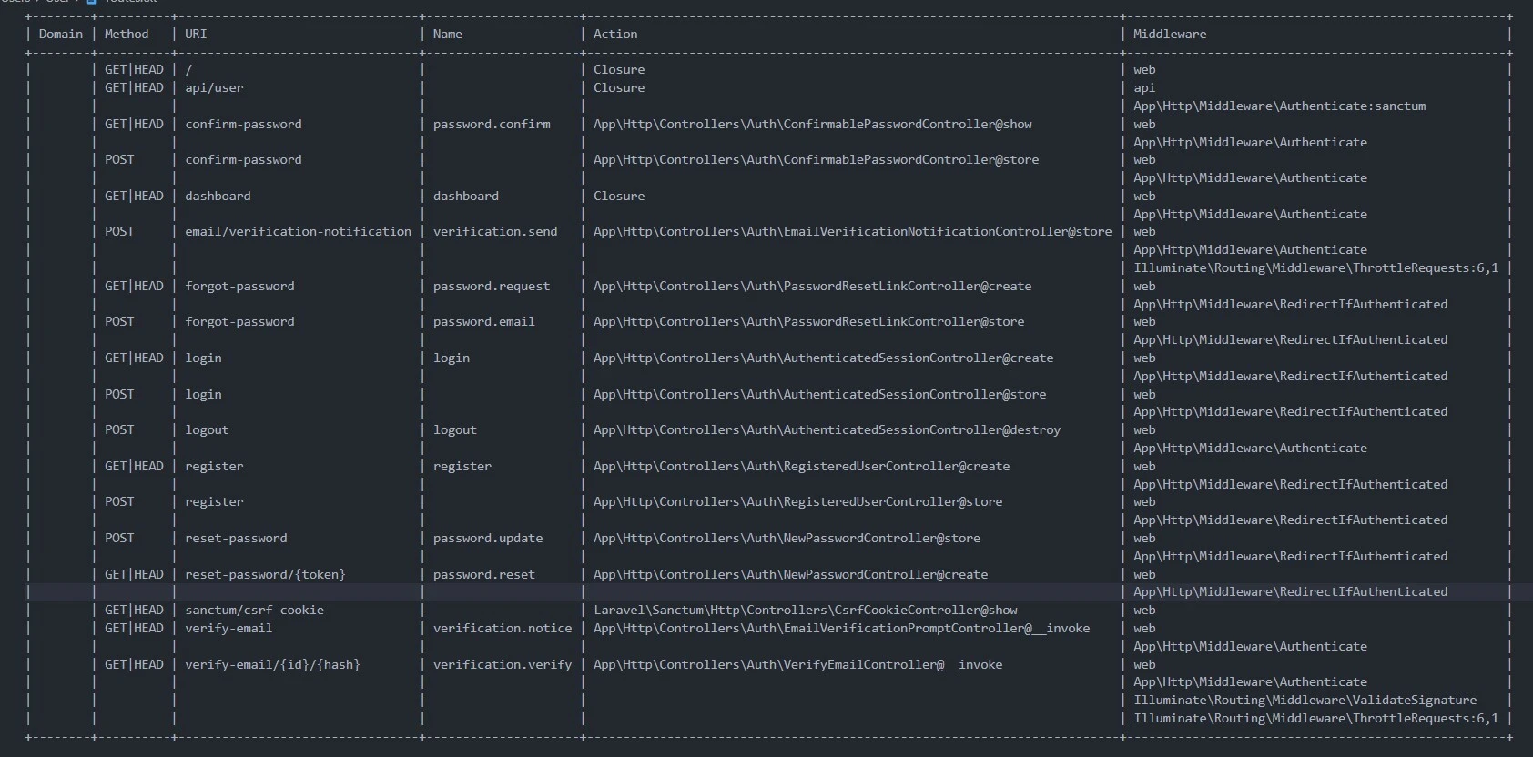Click the "Action" column header text

pyautogui.click(x=615, y=35)
